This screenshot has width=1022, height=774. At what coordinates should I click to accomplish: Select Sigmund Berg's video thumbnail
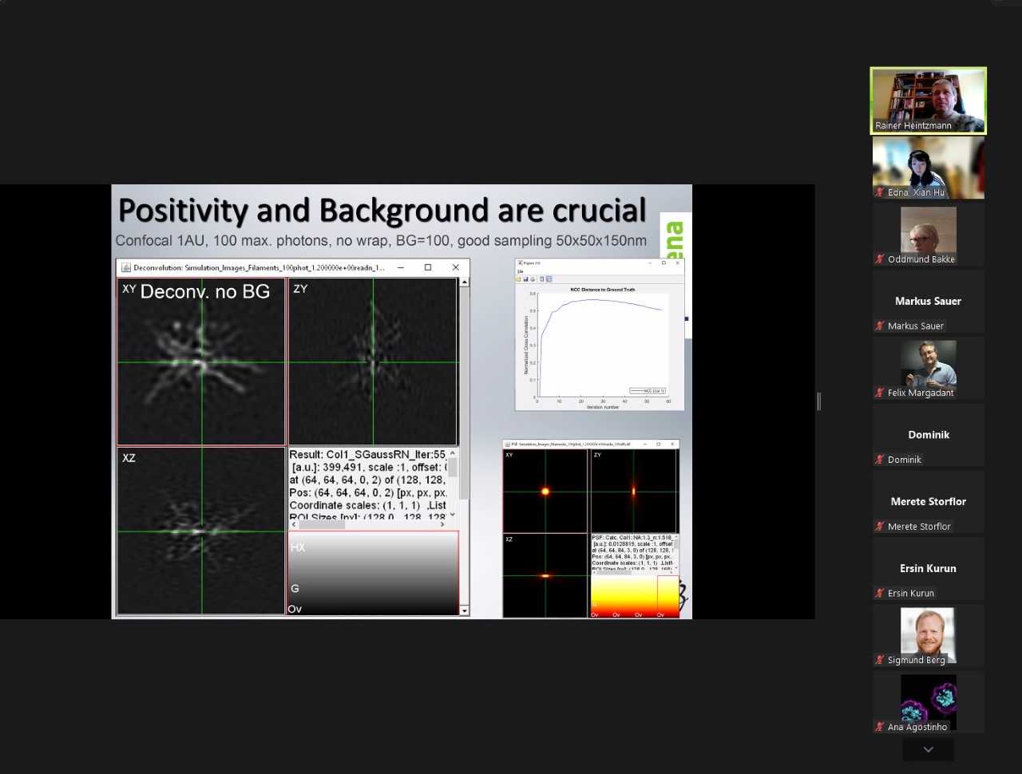point(929,635)
